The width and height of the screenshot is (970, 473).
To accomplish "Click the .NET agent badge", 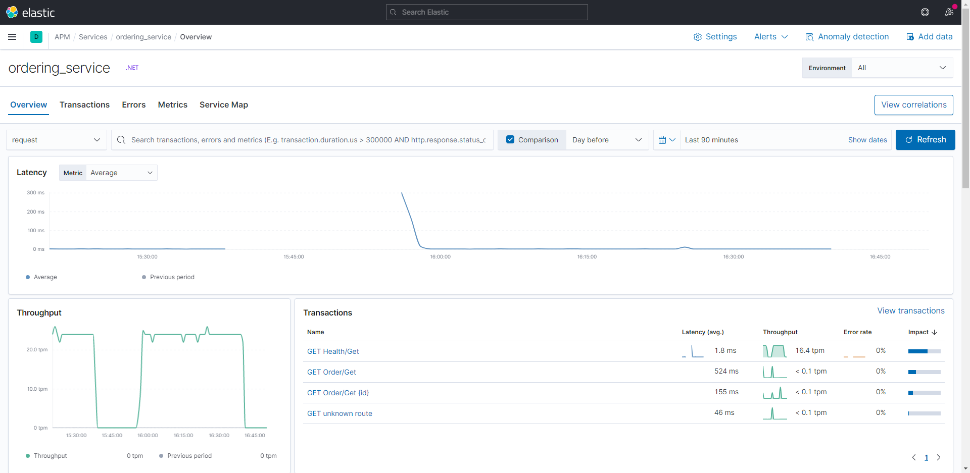I will tap(132, 68).
